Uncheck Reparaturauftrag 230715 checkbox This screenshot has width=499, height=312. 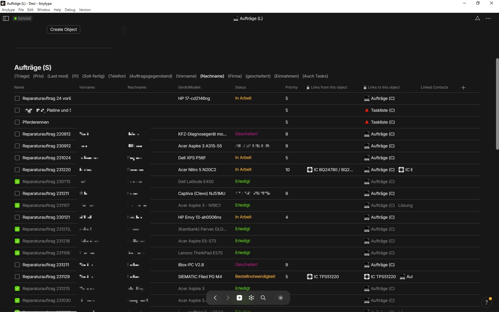pos(17,182)
